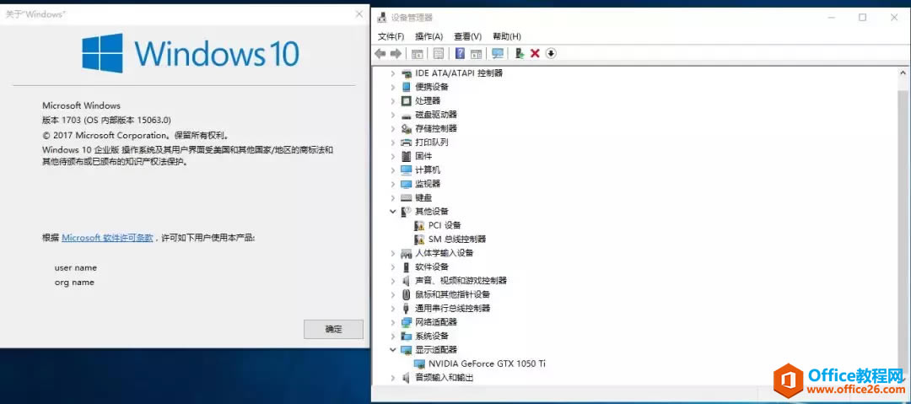
Task: Open the 查看(V) menu
Action: pos(467,36)
